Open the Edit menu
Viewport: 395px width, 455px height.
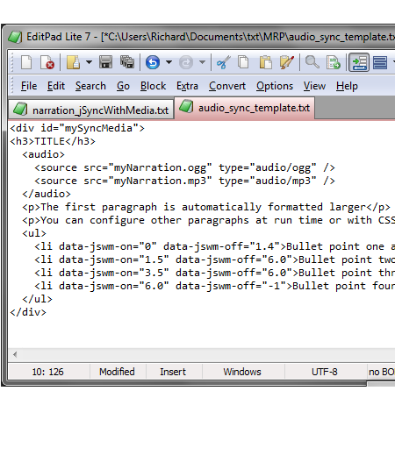coord(56,86)
